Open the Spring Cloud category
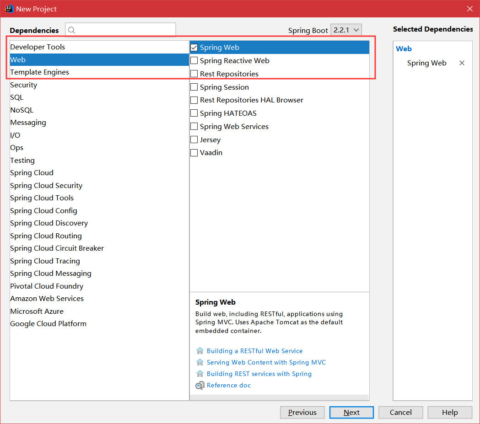 99,173
